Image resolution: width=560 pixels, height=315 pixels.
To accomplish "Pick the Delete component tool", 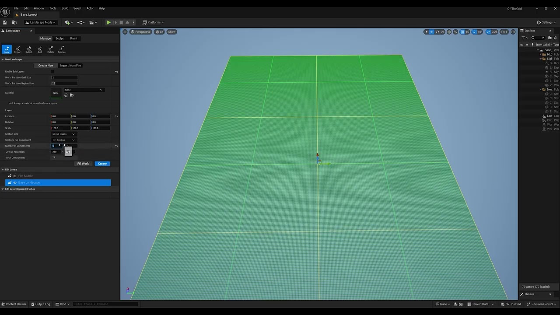I will pyautogui.click(x=50, y=49).
